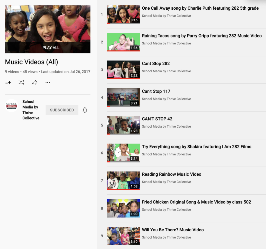
Task: Select the 'Cant Stop 282' title
Action: (156, 63)
